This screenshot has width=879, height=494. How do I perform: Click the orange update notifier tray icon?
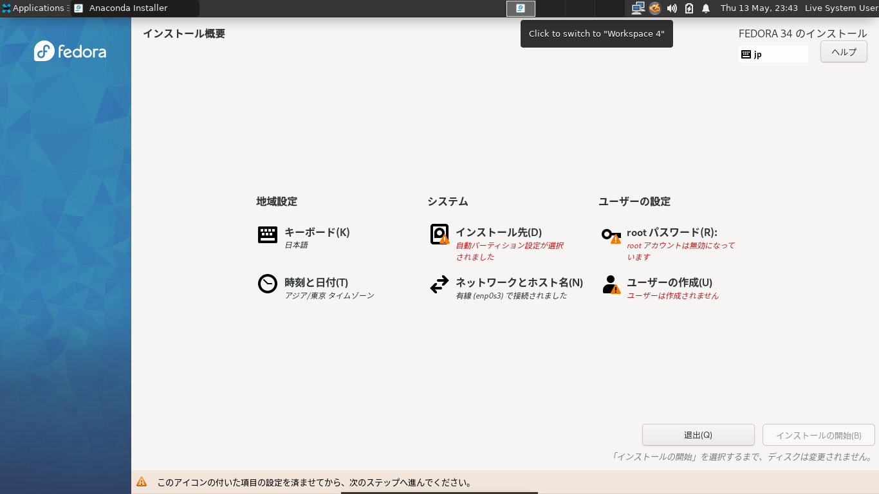click(655, 8)
